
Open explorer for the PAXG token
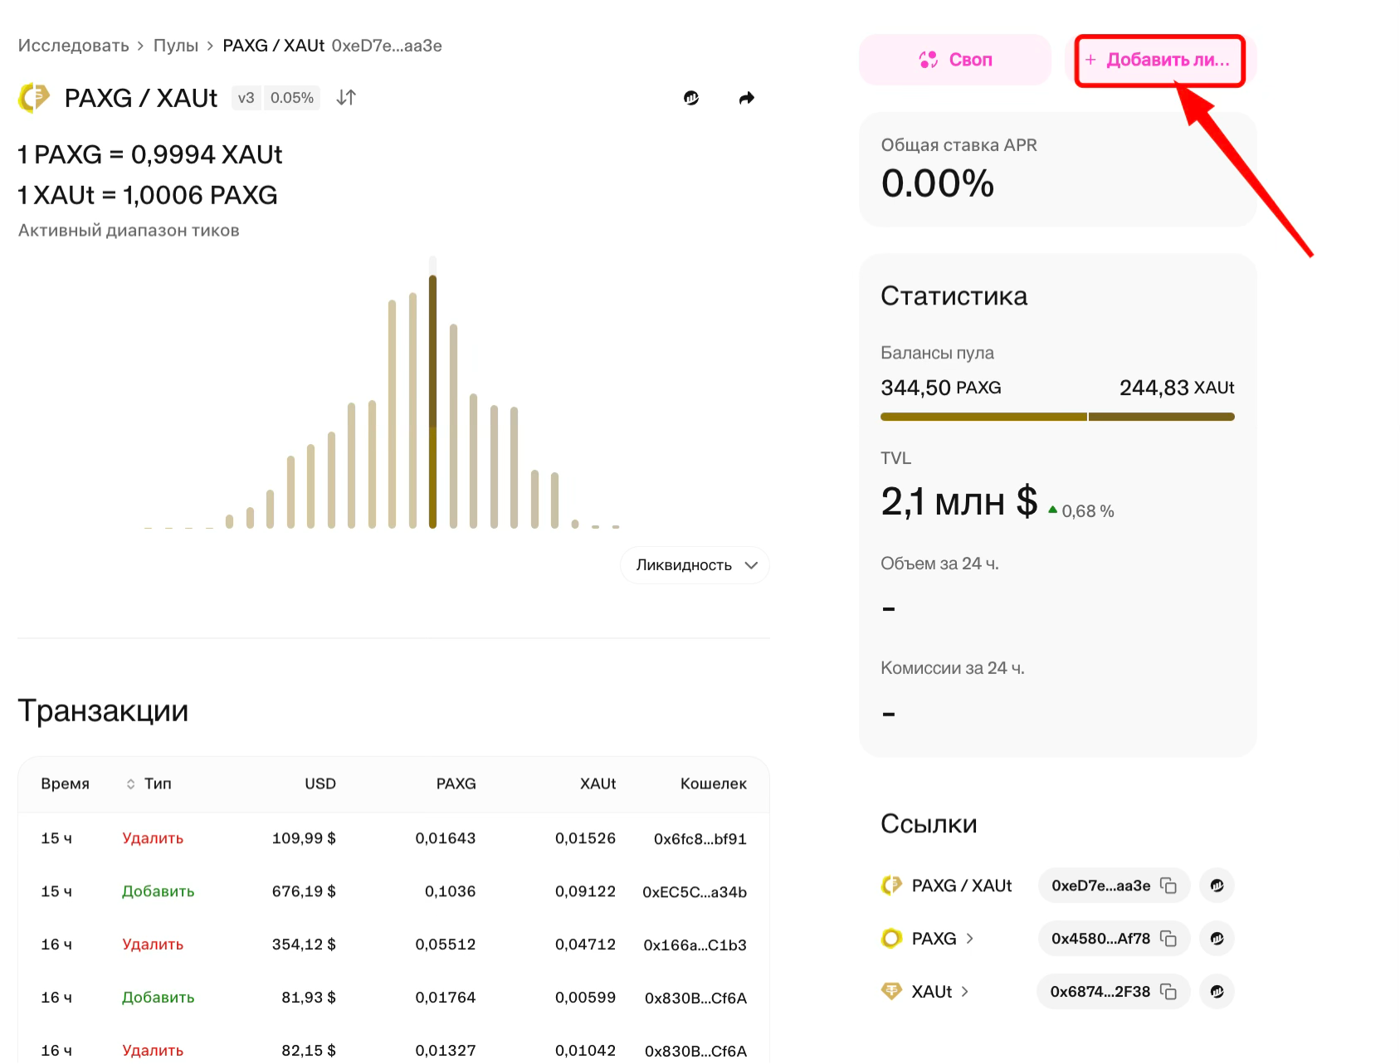pyautogui.click(x=1217, y=939)
